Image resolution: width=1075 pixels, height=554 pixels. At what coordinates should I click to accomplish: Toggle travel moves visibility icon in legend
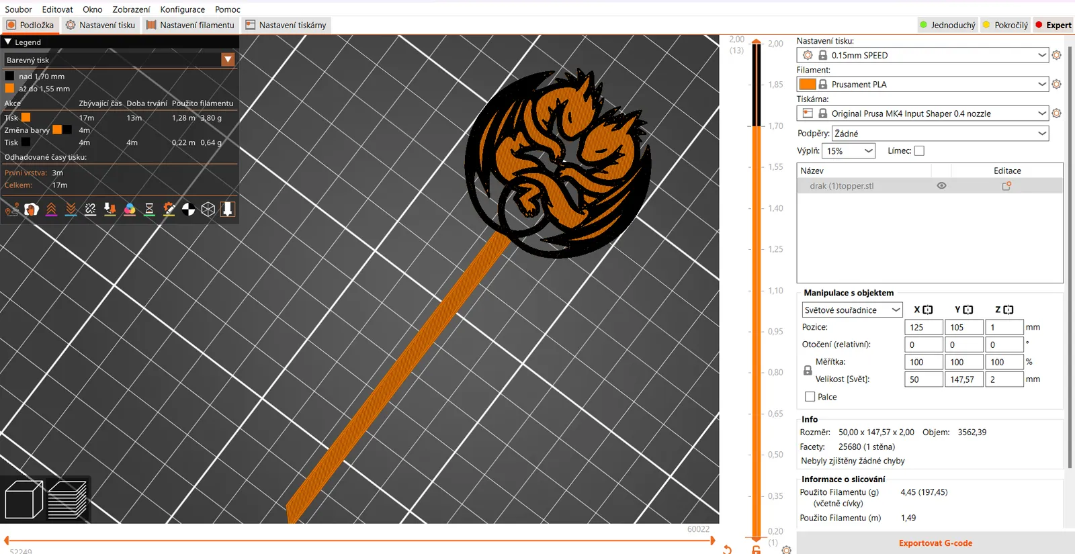coord(12,210)
